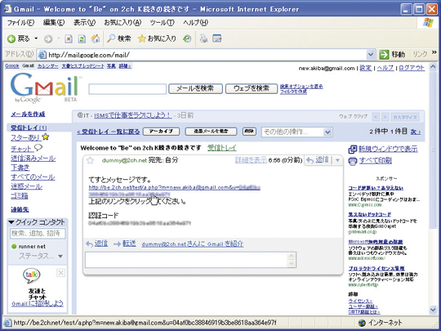Click in the Gmail search text field
Screen dimensions: 441x331
pos(127,89)
